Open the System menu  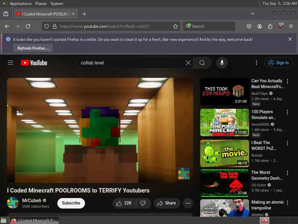click(x=57, y=3)
